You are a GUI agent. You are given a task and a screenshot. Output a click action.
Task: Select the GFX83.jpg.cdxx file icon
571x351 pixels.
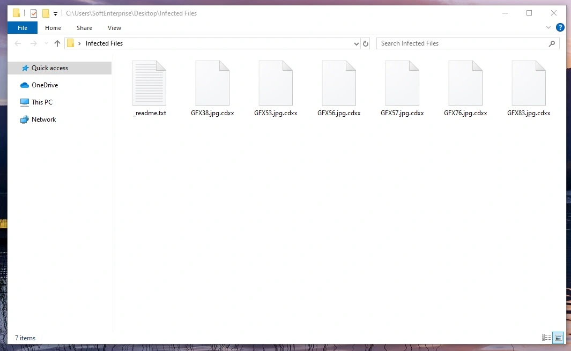pos(529,83)
